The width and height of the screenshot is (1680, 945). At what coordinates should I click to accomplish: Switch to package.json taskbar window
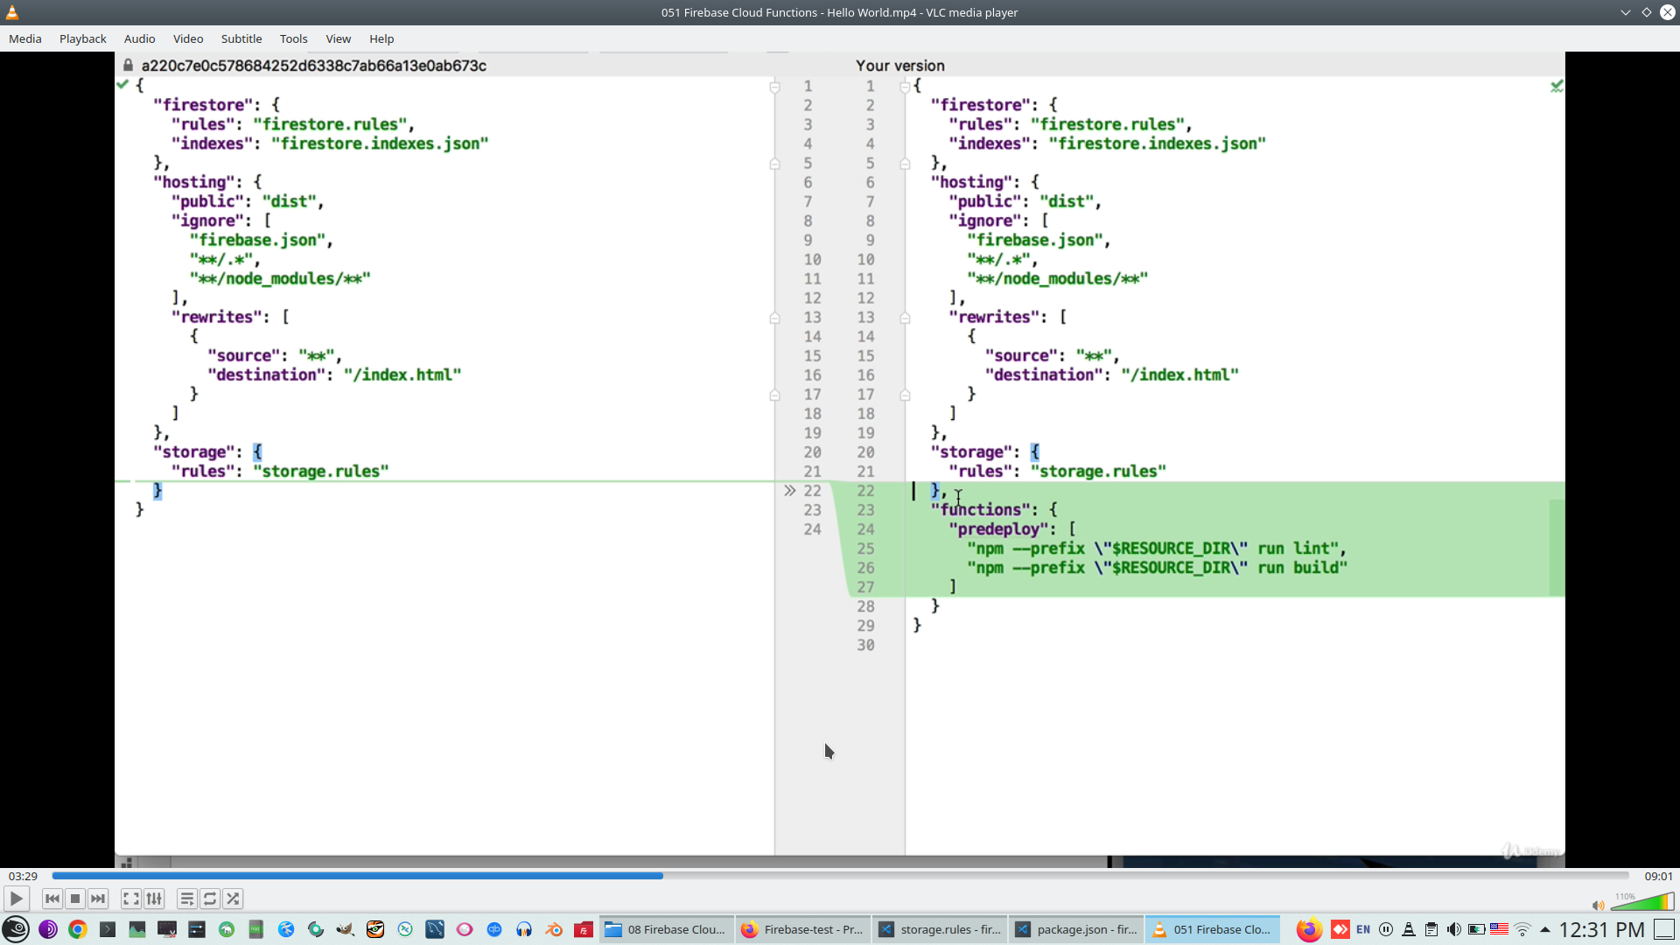(x=1076, y=929)
